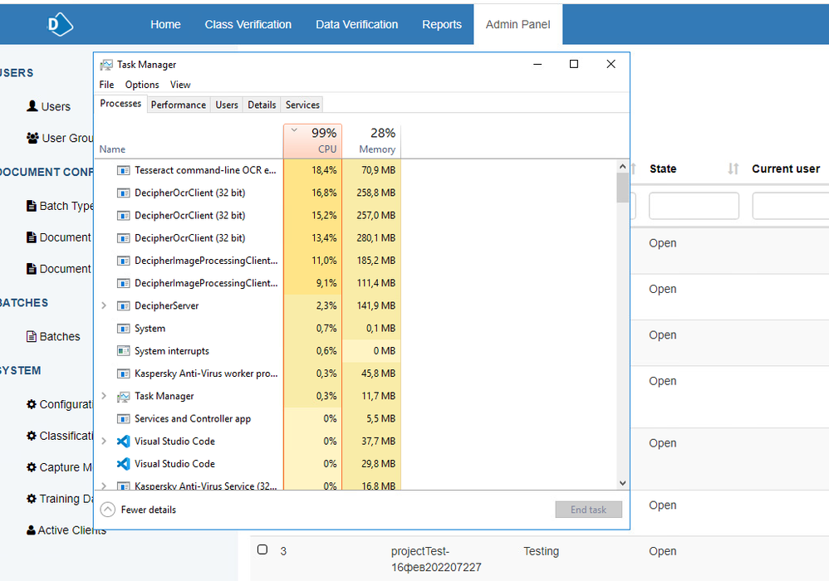Viewport: 829px width, 581px height.
Task: Click the Active Clients icon in sidebar
Action: pos(31,530)
